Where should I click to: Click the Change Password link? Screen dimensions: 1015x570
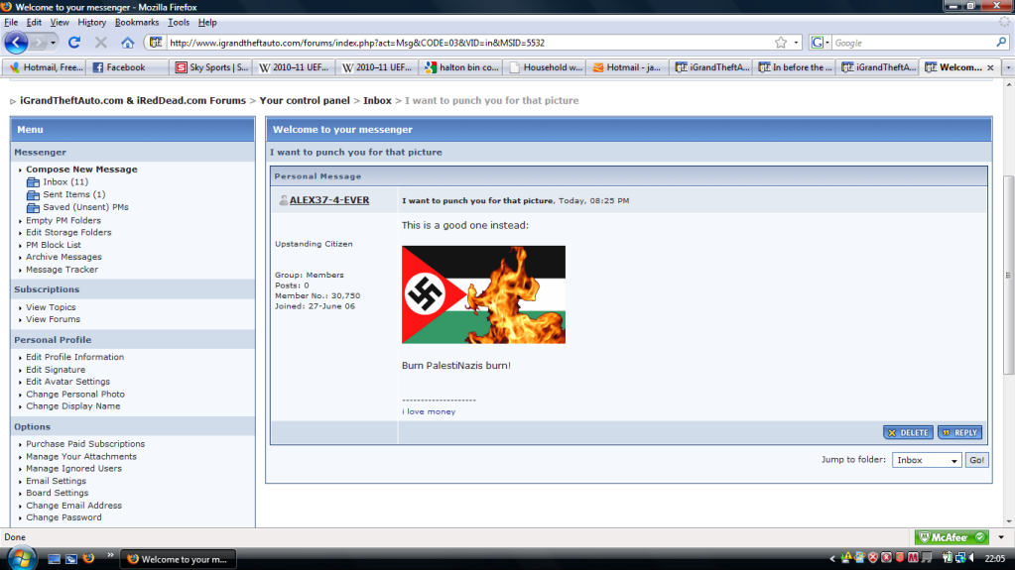[x=63, y=517]
